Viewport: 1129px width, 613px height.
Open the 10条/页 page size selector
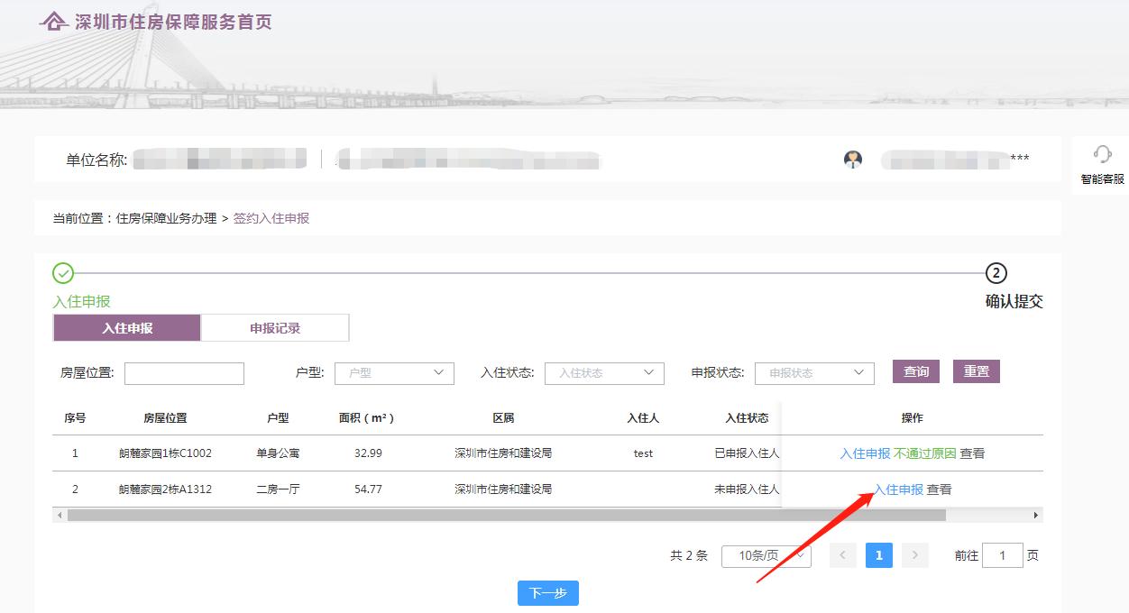(x=766, y=555)
